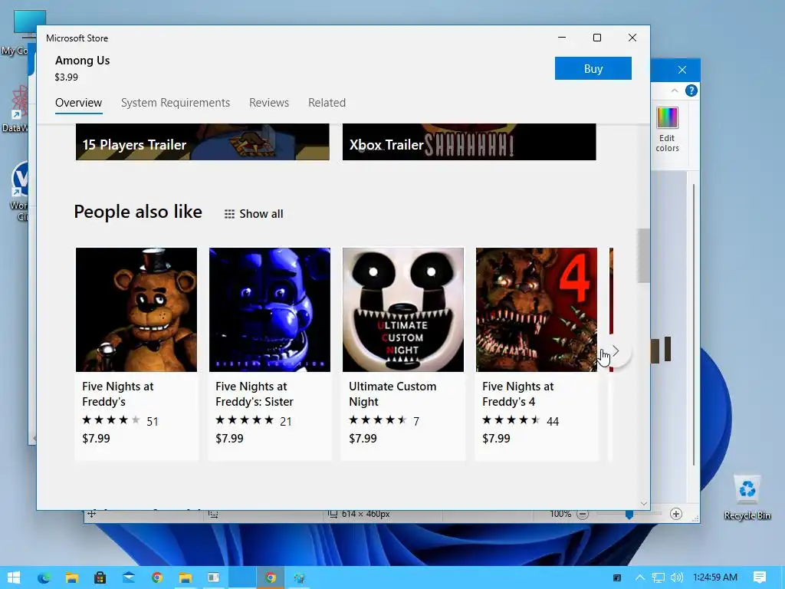Image resolution: width=785 pixels, height=589 pixels.
Task: Maximize the Microsoft Store window
Action: 596,38
